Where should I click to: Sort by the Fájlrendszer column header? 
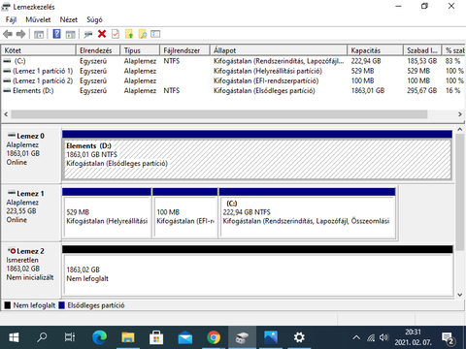click(x=184, y=50)
